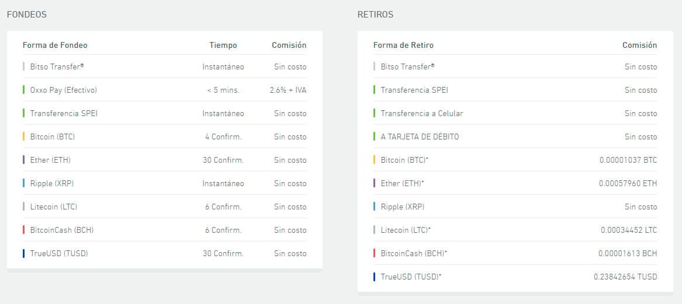
Task: Click the Comisión header in the Fondeos table
Action: pyautogui.click(x=289, y=45)
